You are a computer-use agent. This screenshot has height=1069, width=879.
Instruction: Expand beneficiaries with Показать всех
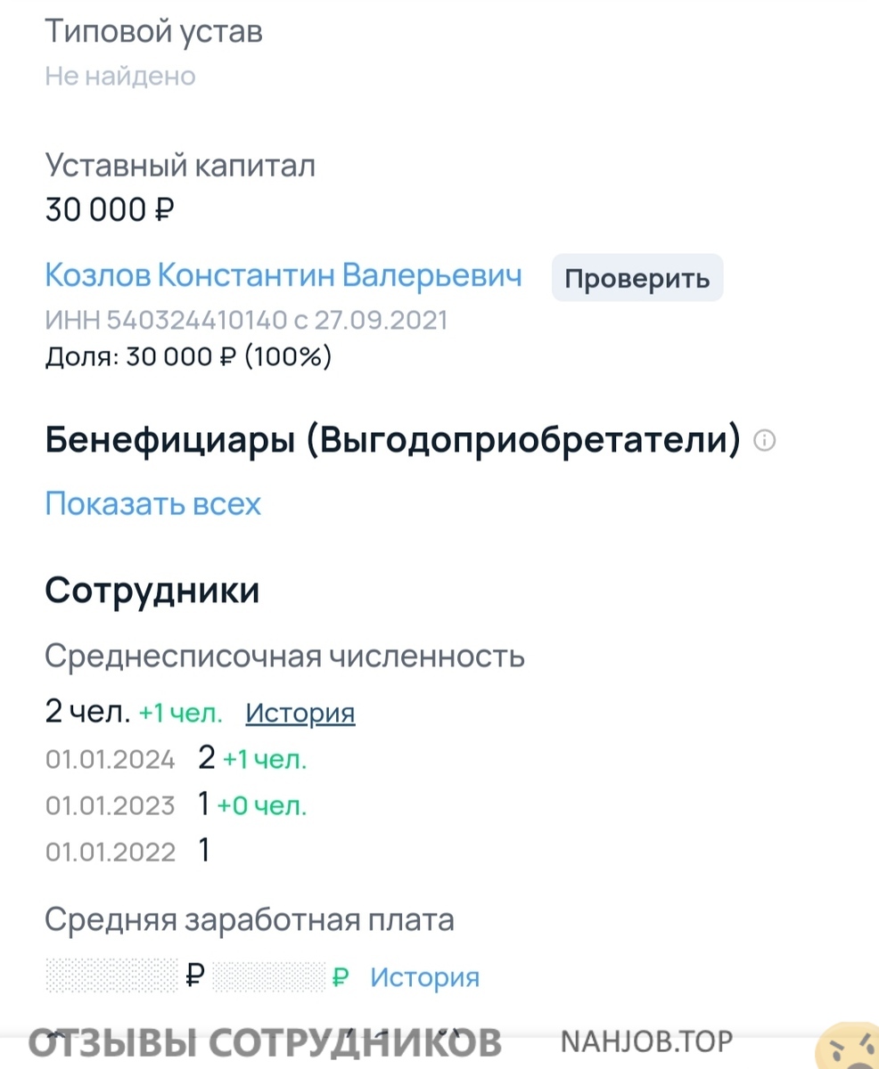click(153, 504)
